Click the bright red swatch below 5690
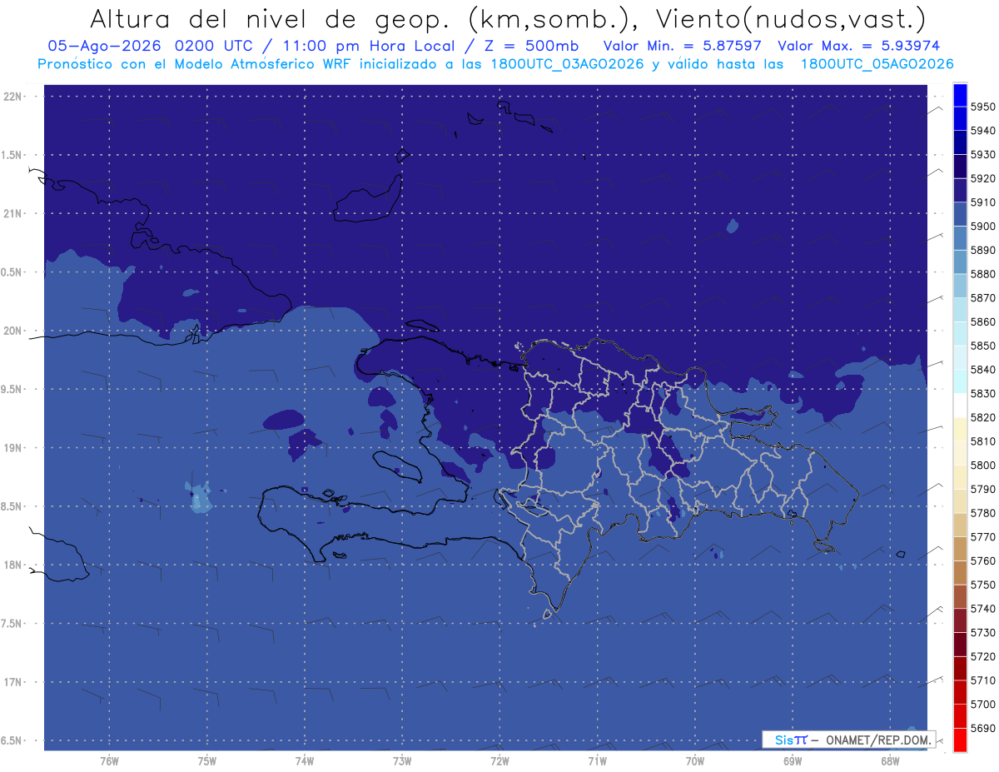The width and height of the screenshot is (999, 772). point(960,740)
